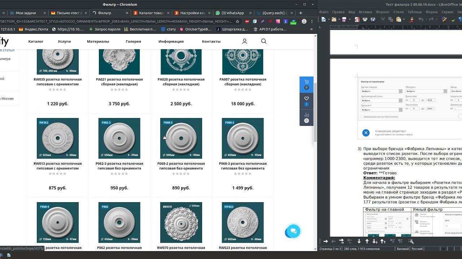
Task: Open the Услуги site navigation link
Action: (x=64, y=41)
